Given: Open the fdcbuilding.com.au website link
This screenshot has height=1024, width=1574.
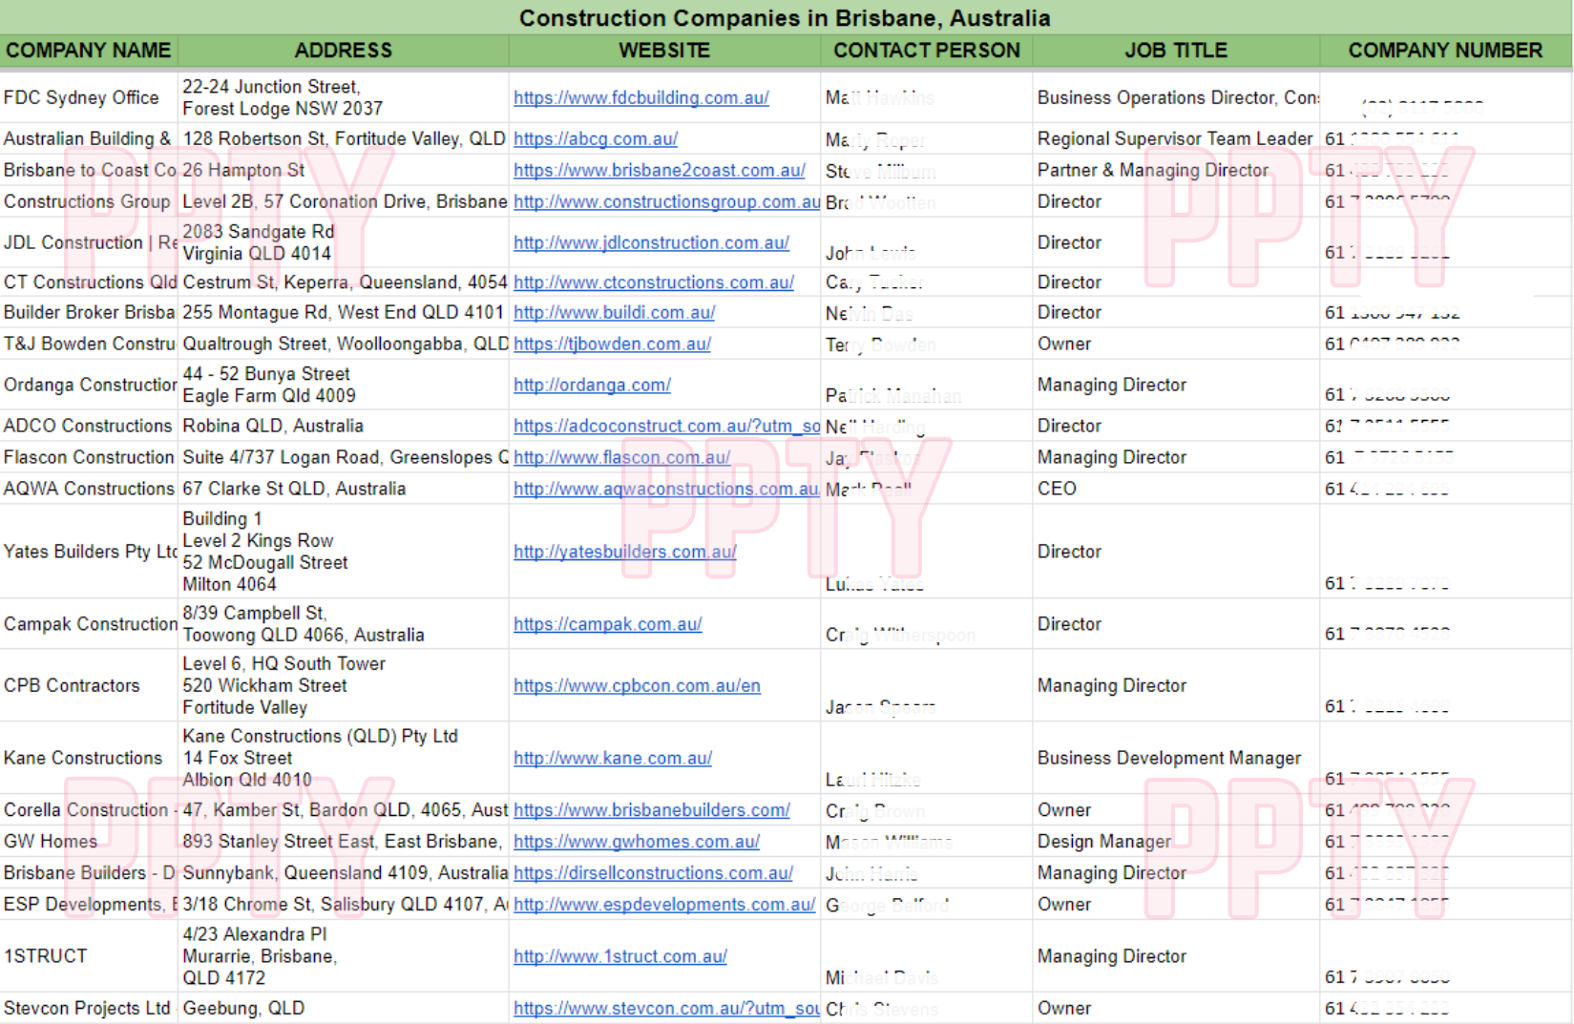Looking at the screenshot, I should click(641, 98).
